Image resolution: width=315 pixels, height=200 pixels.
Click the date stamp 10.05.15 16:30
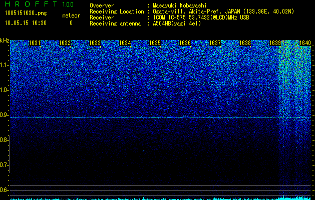click(x=26, y=23)
